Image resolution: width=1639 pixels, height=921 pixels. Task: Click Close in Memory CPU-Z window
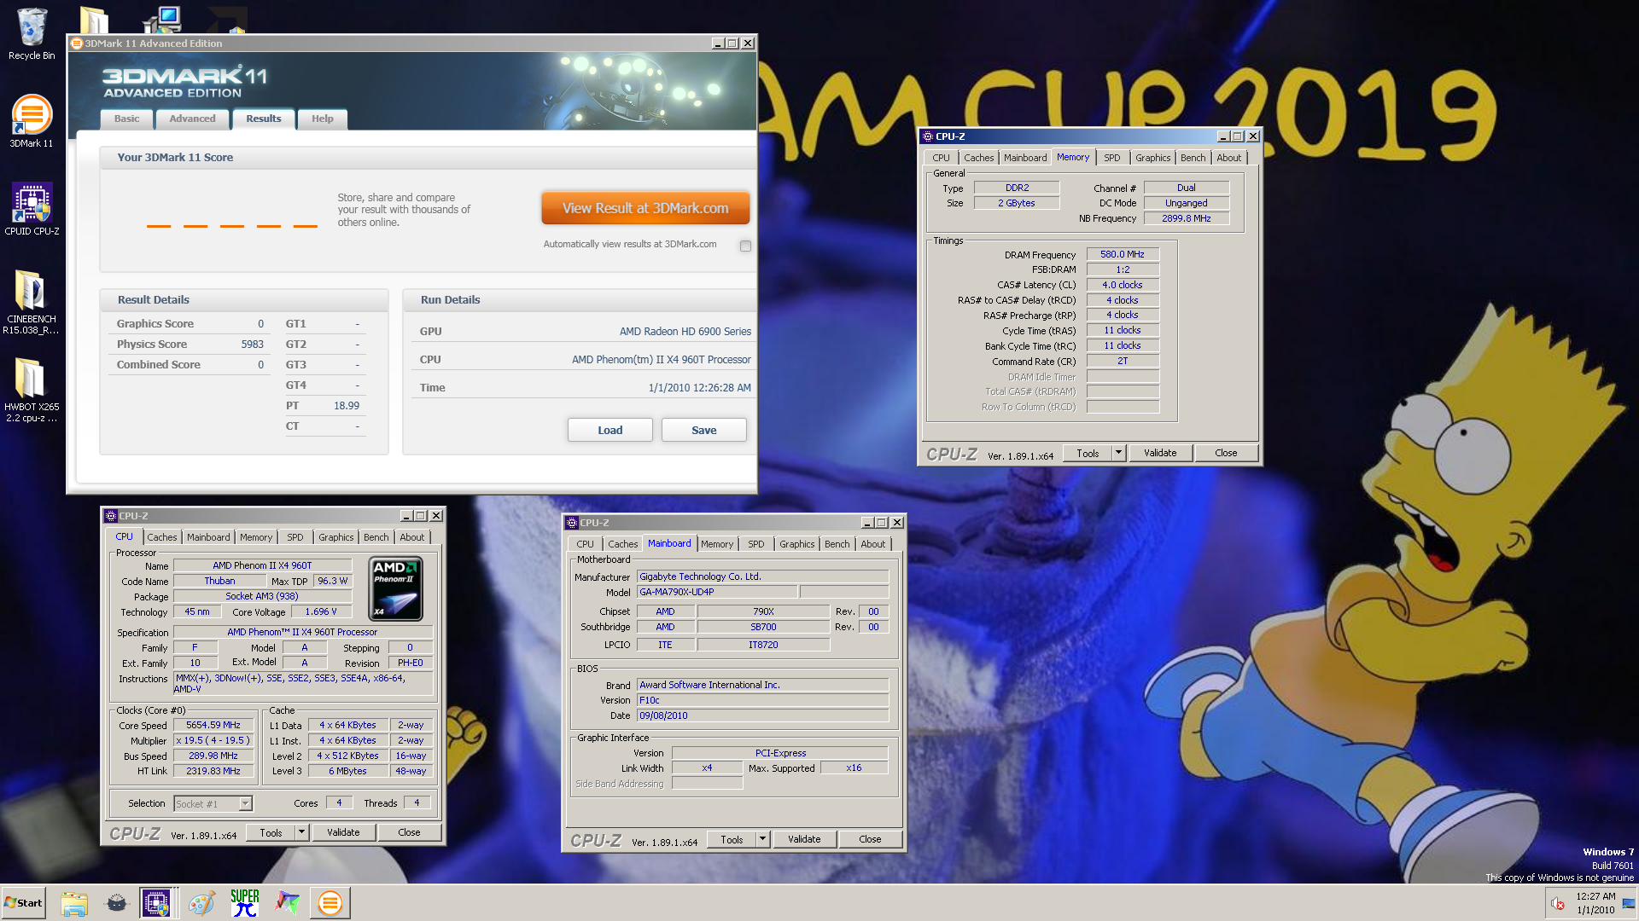click(x=1226, y=453)
